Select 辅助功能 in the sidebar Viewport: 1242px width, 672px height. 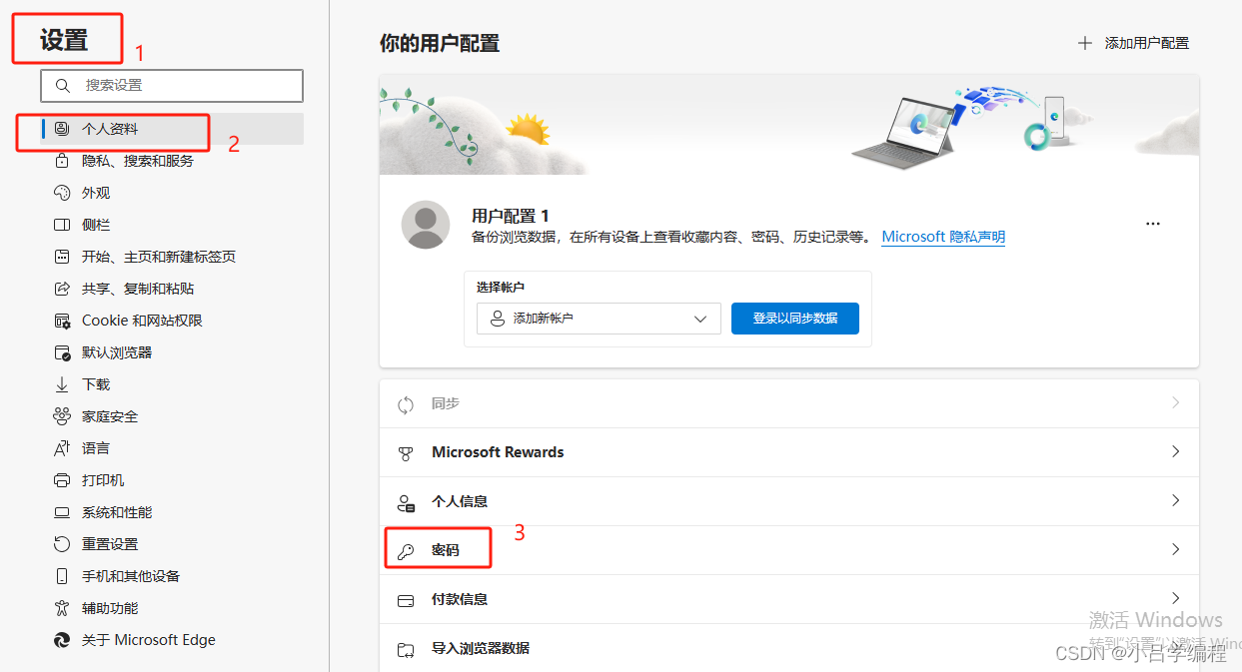[173, 608]
